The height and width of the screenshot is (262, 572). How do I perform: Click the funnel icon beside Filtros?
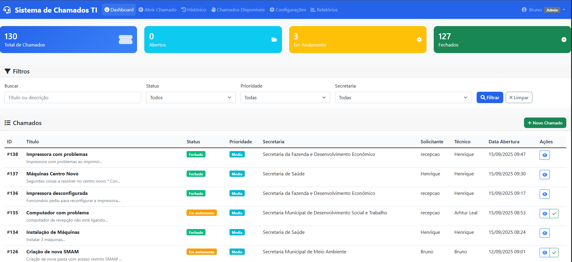point(7,71)
